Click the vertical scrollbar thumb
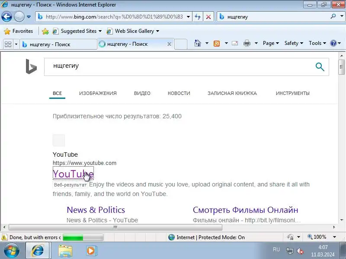 pyautogui.click(x=342, y=67)
